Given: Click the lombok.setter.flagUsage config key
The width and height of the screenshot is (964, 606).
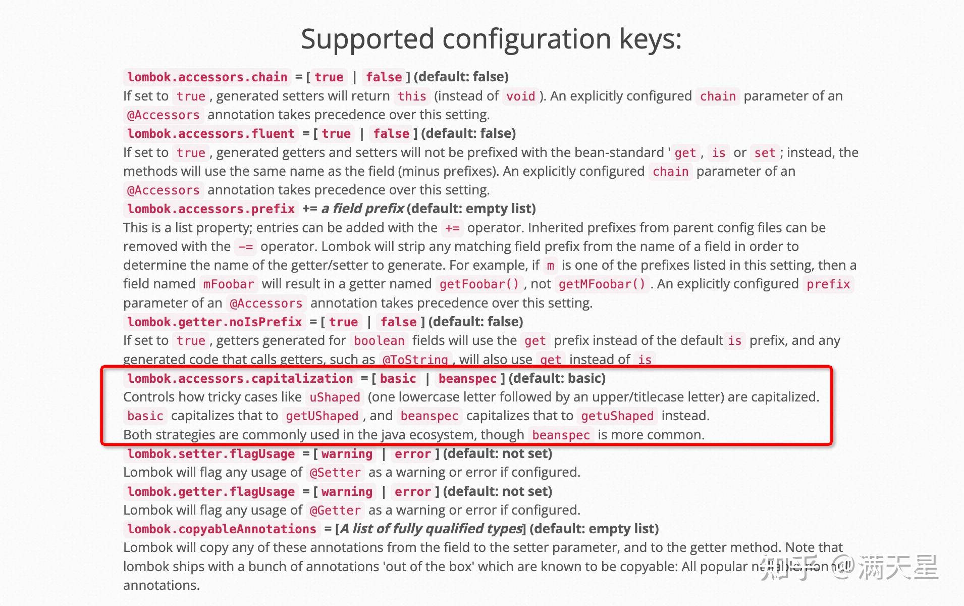Looking at the screenshot, I should tap(211, 453).
